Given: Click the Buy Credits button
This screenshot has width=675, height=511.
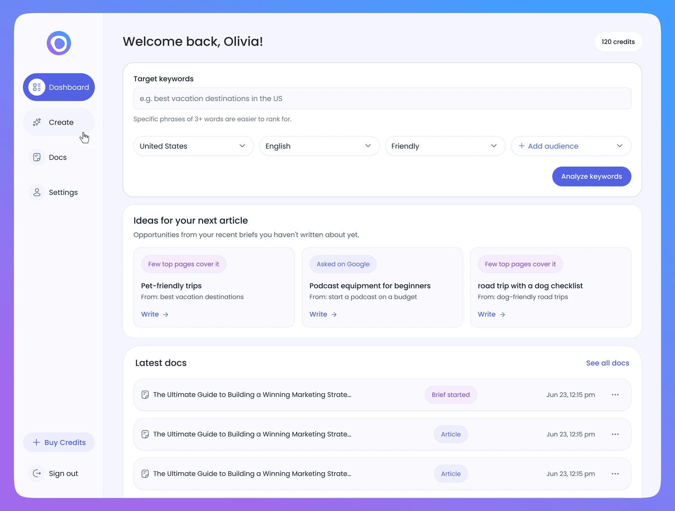Looking at the screenshot, I should point(59,442).
